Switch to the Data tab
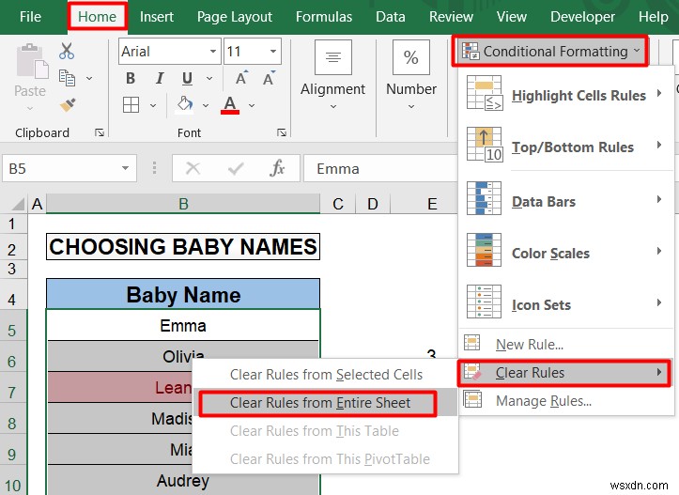Viewport: 679px width, 495px height. pyautogui.click(x=391, y=17)
